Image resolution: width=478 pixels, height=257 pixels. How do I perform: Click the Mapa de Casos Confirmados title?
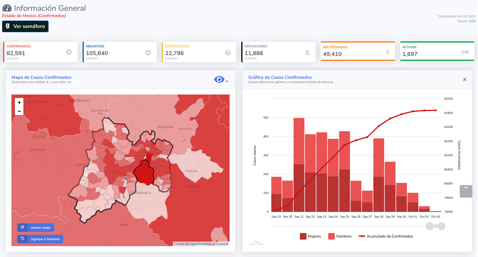(x=41, y=77)
